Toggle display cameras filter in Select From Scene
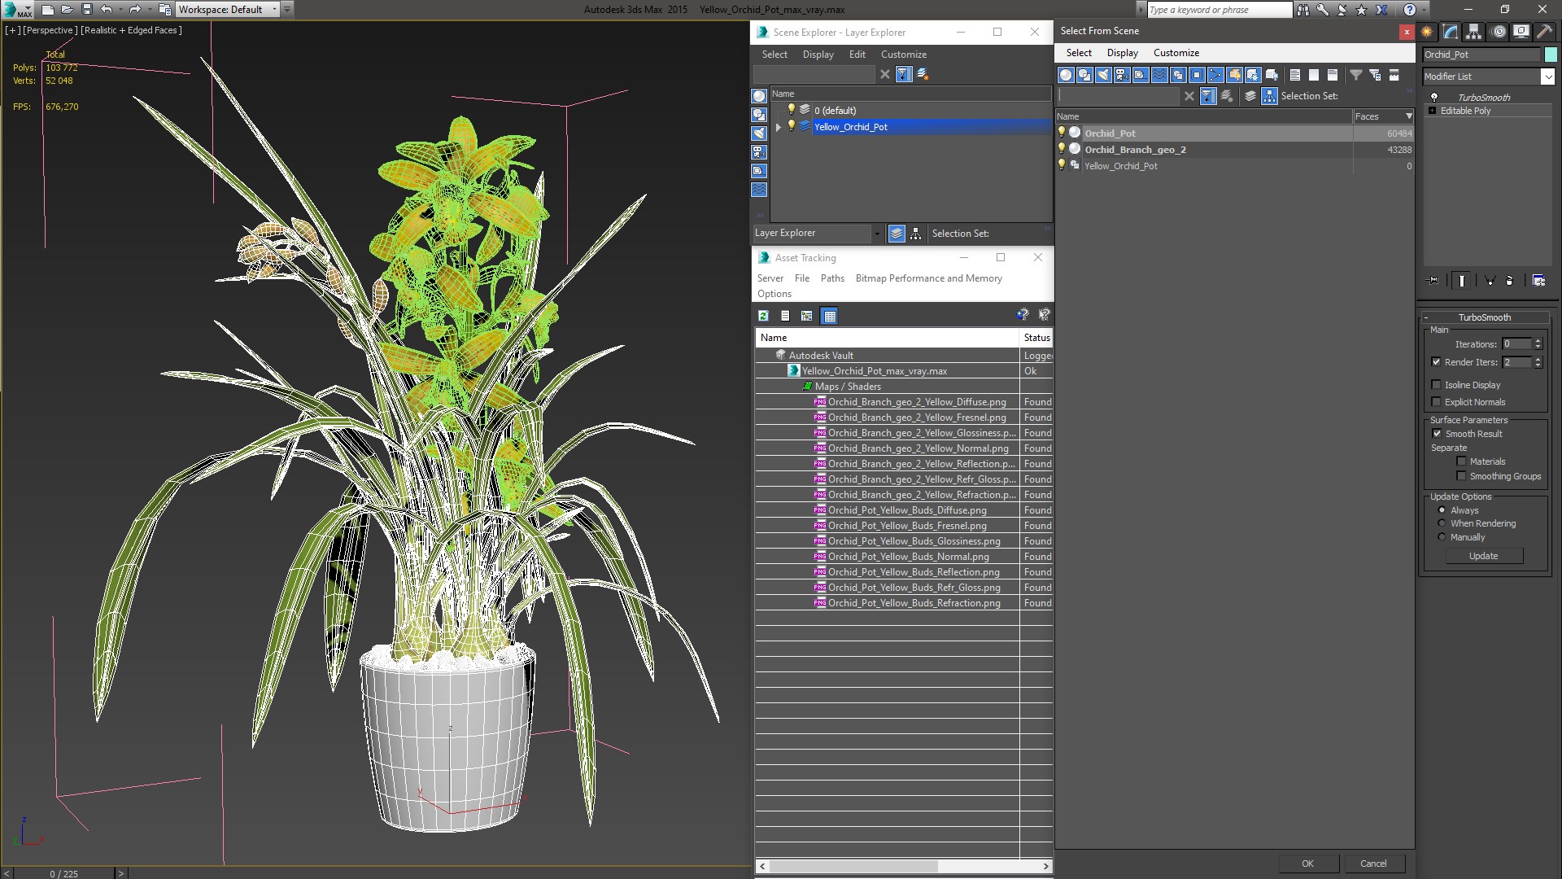 [1122, 75]
